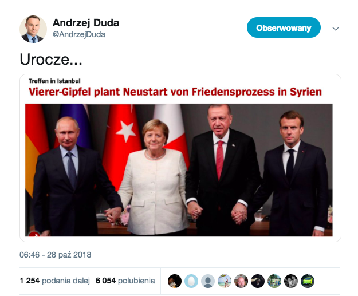Screen dimensions: 358x296
Task: Open the black-and-white photo liker avatar
Action: click(291, 281)
